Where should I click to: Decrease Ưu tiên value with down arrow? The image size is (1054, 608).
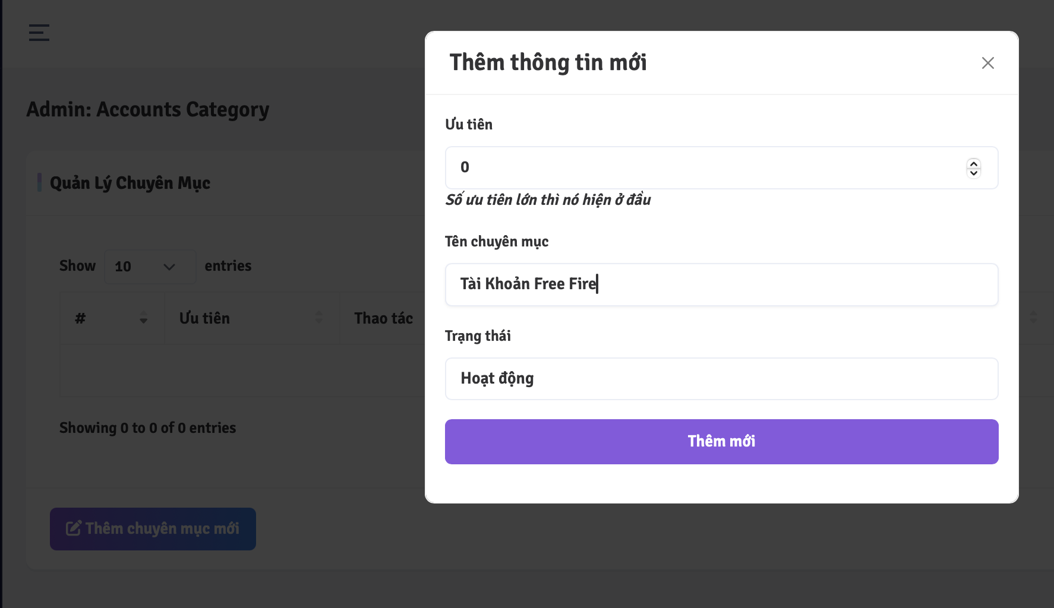pos(973,173)
